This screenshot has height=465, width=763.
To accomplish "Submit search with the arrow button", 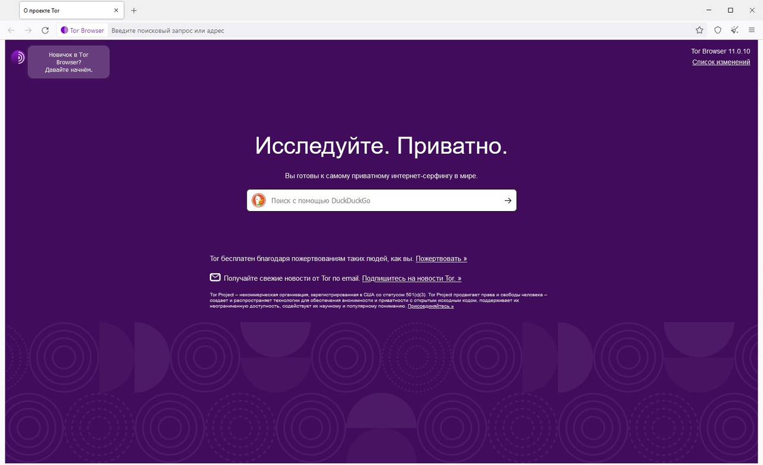I will 508,201.
